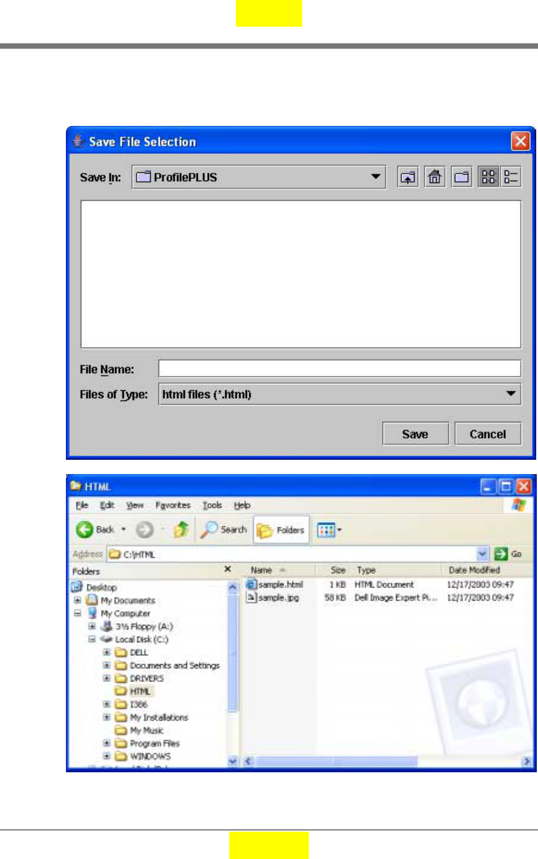Create a new folder in Save dialog
The image size is (538, 859).
tap(462, 177)
